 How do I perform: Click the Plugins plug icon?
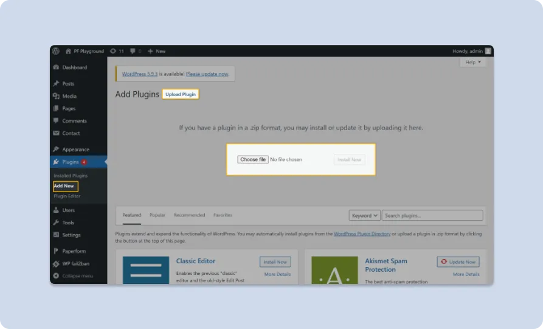click(x=56, y=162)
